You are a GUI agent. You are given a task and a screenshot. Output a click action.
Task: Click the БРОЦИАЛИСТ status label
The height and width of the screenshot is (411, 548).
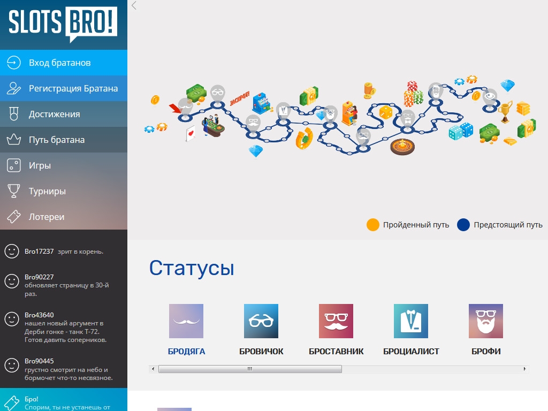click(x=411, y=352)
